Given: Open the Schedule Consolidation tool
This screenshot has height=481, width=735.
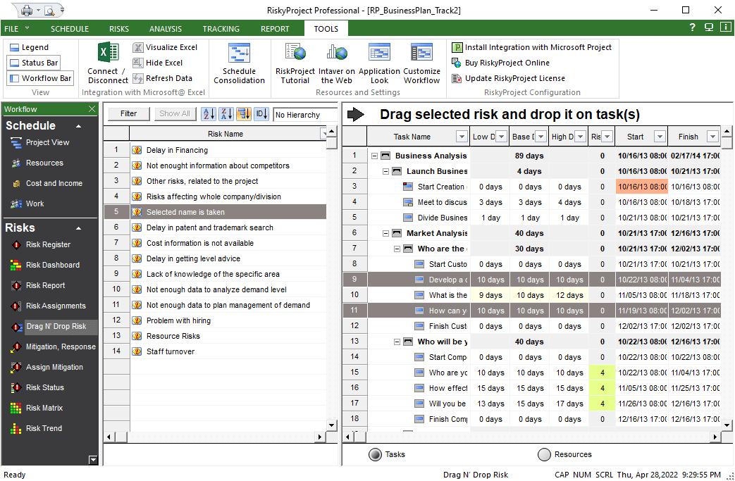Looking at the screenshot, I should click(239, 54).
